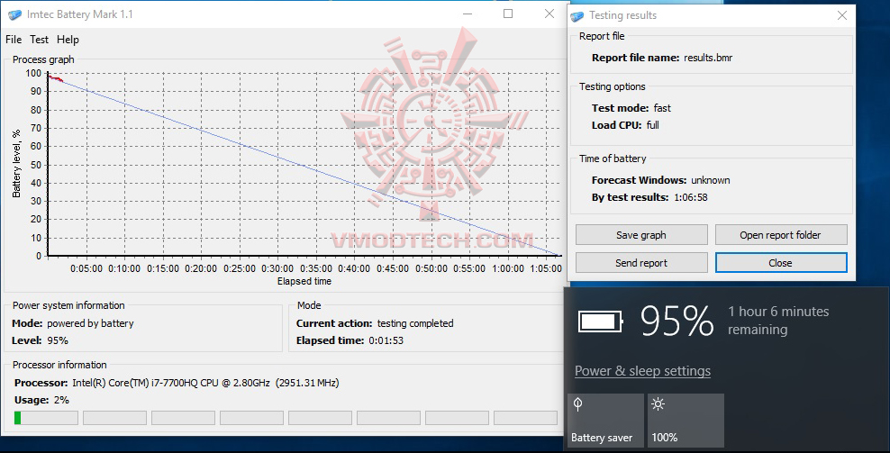The image size is (890, 453).
Task: Click the 100% brightness tile
Action: click(686, 421)
